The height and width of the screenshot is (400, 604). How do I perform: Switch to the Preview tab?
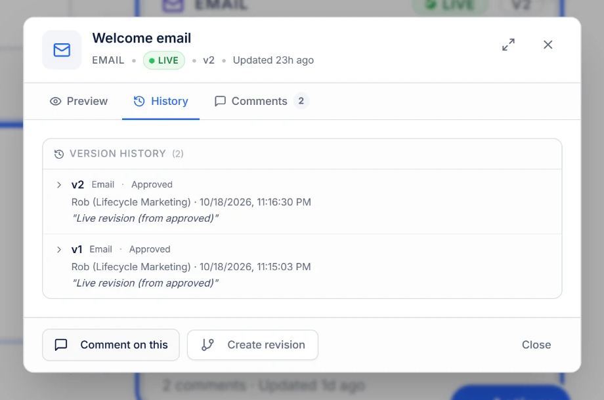tap(79, 101)
